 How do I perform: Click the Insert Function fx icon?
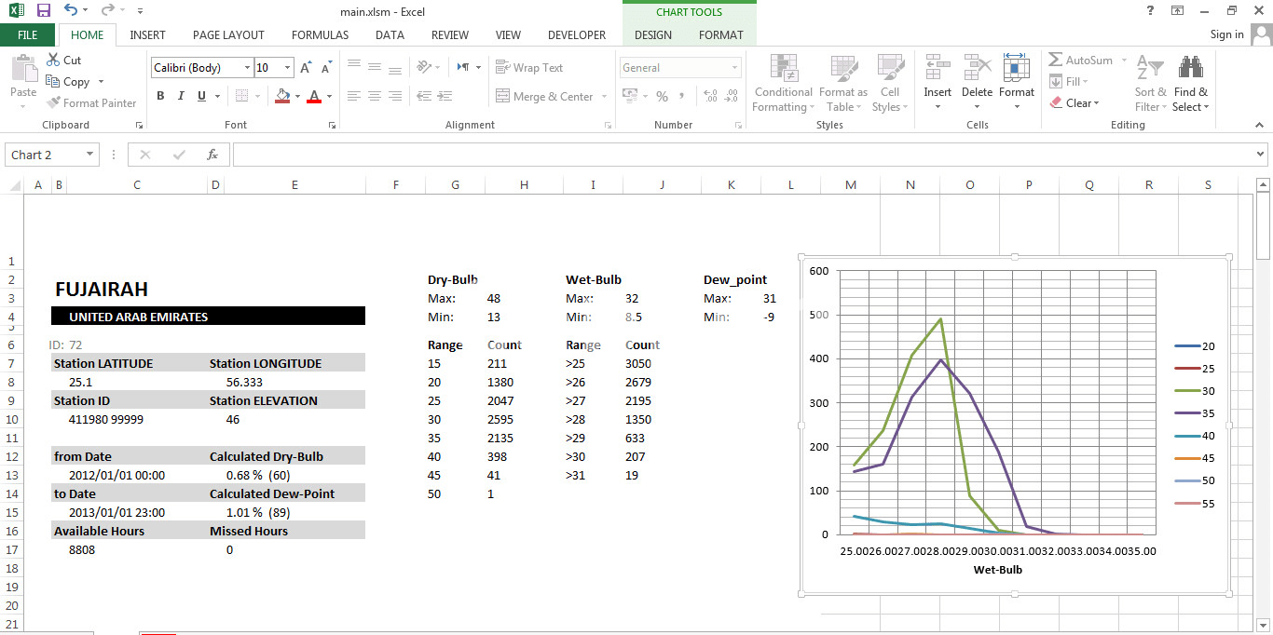[x=212, y=155]
